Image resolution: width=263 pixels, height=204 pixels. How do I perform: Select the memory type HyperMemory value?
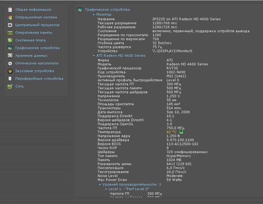pyautogui.click(x=179, y=156)
